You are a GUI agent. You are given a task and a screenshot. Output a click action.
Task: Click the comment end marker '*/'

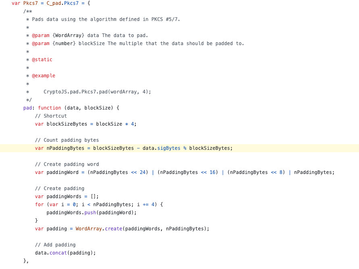click(29, 100)
